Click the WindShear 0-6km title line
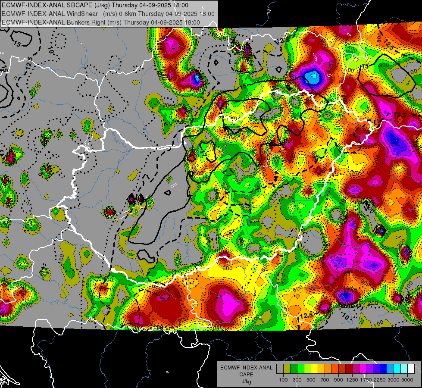 pyautogui.click(x=108, y=14)
